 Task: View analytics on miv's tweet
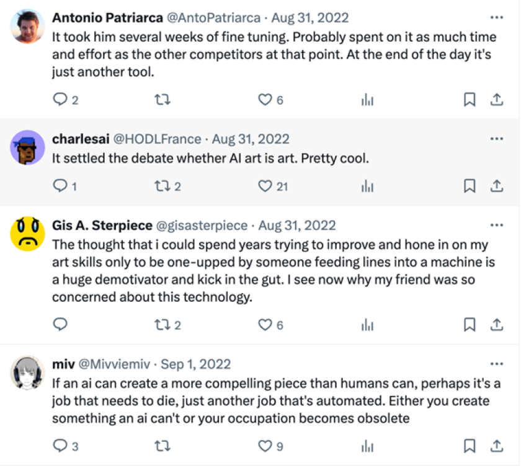[367, 446]
